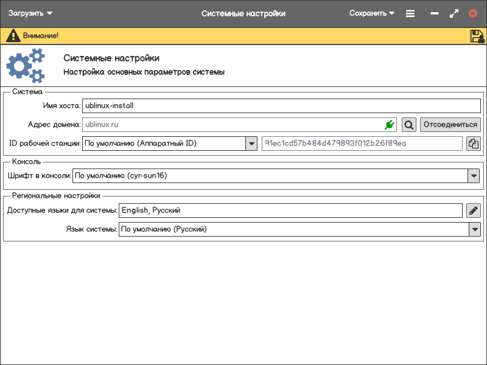Open the hamburger menu in title bar
The image size is (487, 365).
[x=410, y=13]
